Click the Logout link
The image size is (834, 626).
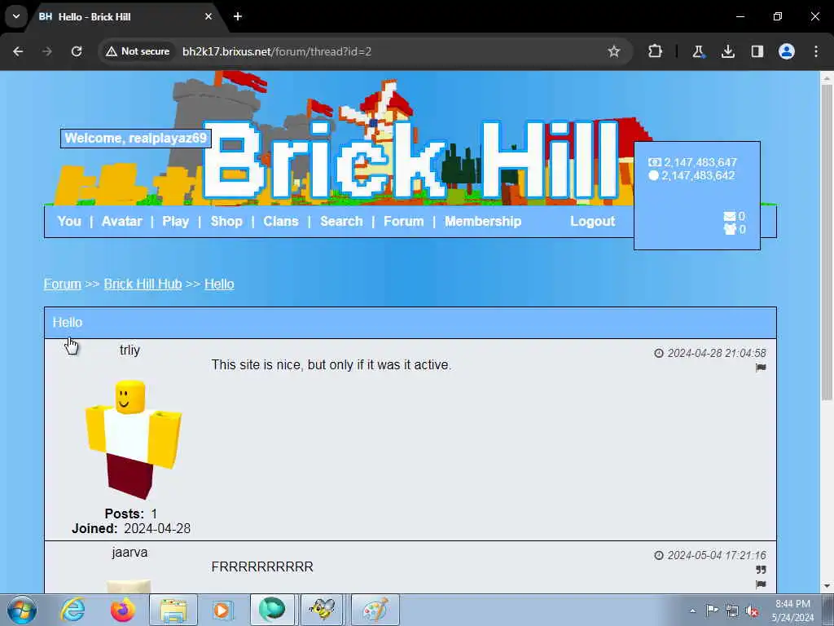click(593, 222)
